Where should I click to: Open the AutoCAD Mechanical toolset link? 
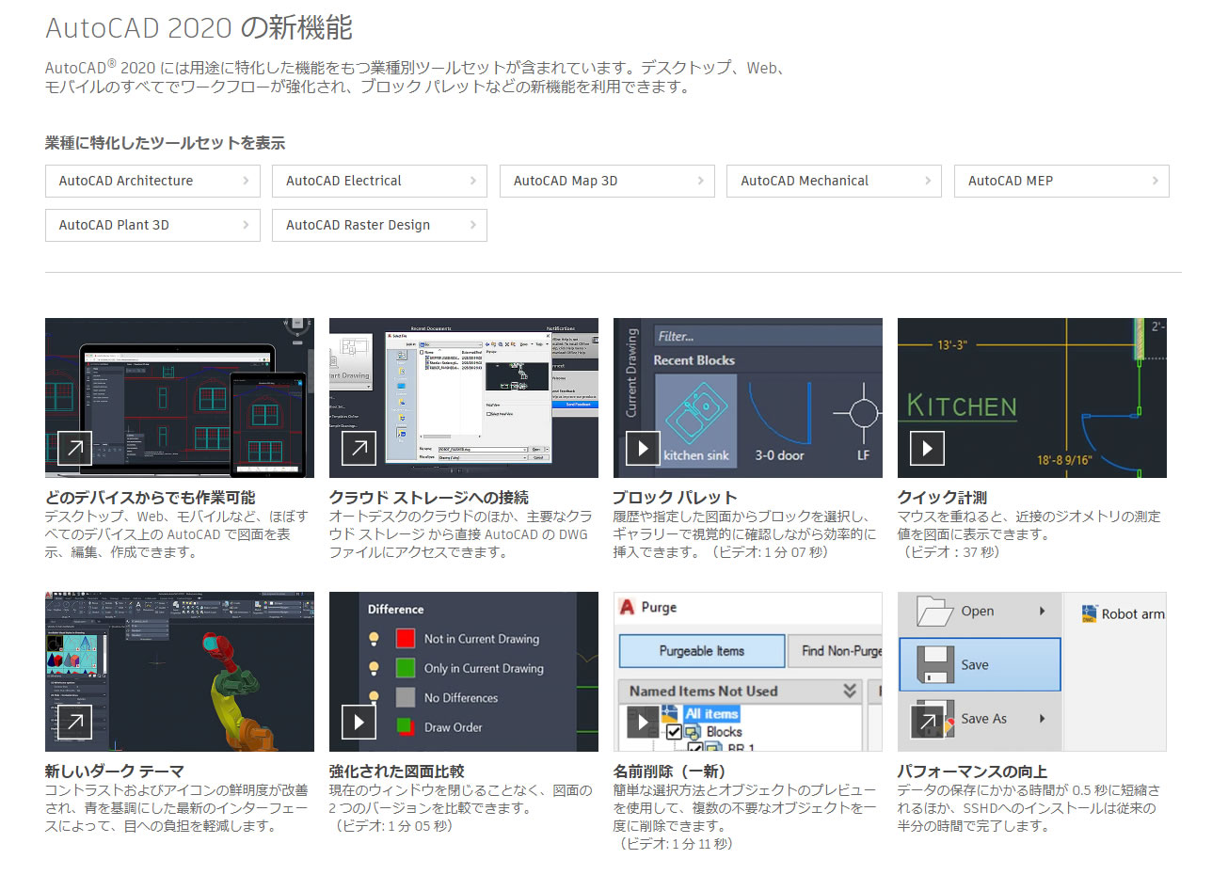pyautogui.click(x=834, y=181)
